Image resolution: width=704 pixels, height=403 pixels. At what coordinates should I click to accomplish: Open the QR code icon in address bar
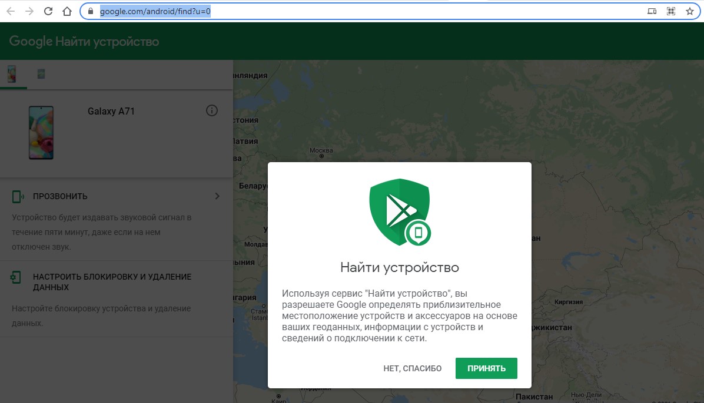click(670, 11)
